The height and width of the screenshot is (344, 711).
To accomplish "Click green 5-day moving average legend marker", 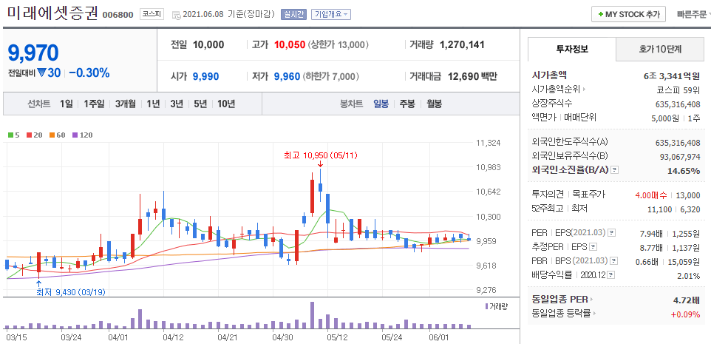I will coord(11,135).
